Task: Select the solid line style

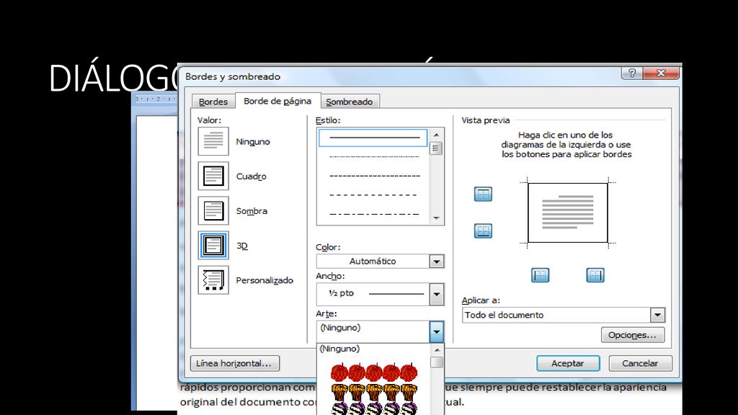Action: (x=373, y=138)
